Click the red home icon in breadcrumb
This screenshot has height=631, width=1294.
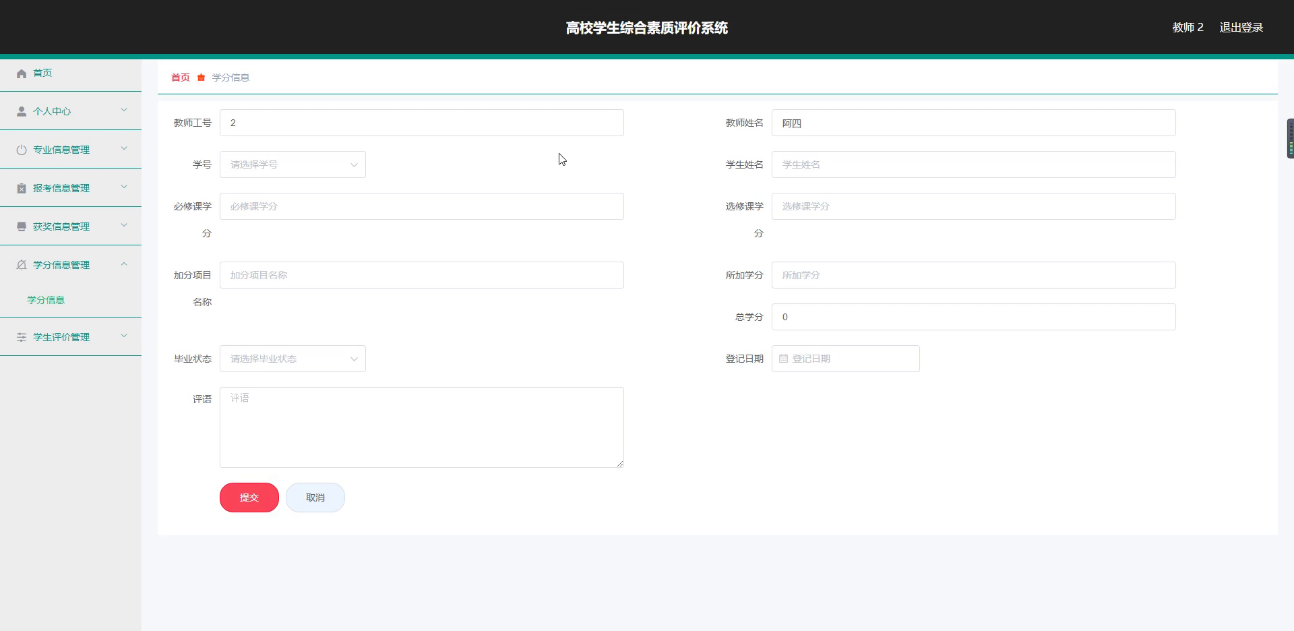[201, 78]
